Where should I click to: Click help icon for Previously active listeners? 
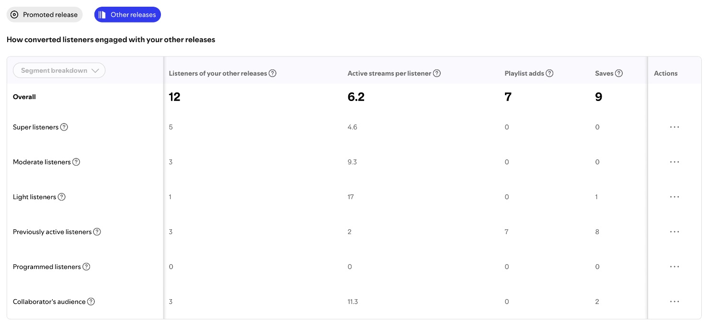[x=97, y=232]
